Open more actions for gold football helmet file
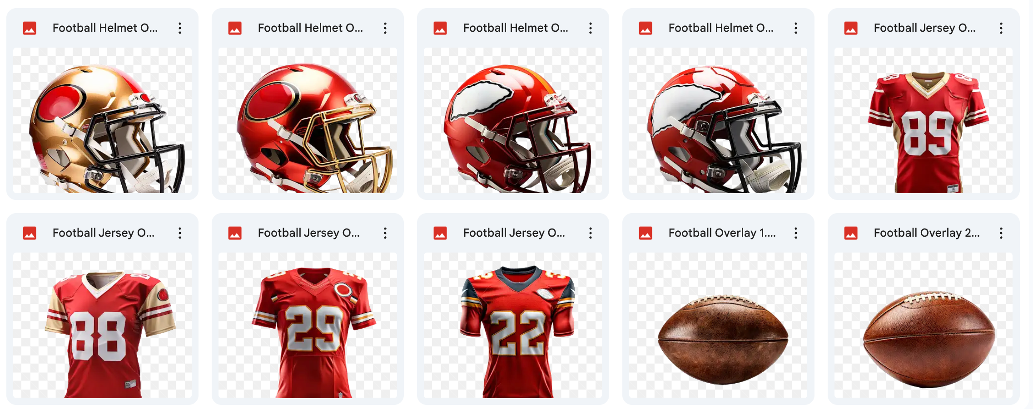This screenshot has height=409, width=1033. 180,28
